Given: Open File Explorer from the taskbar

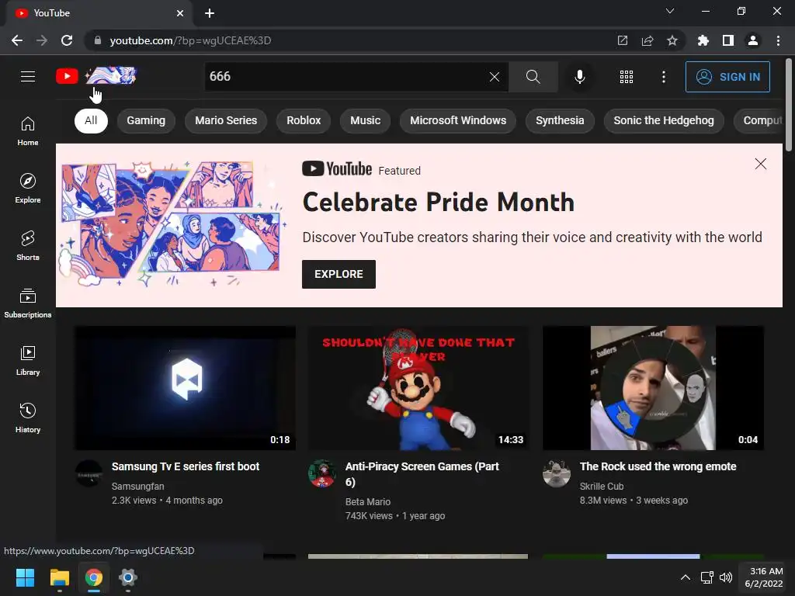Looking at the screenshot, I should 59,577.
